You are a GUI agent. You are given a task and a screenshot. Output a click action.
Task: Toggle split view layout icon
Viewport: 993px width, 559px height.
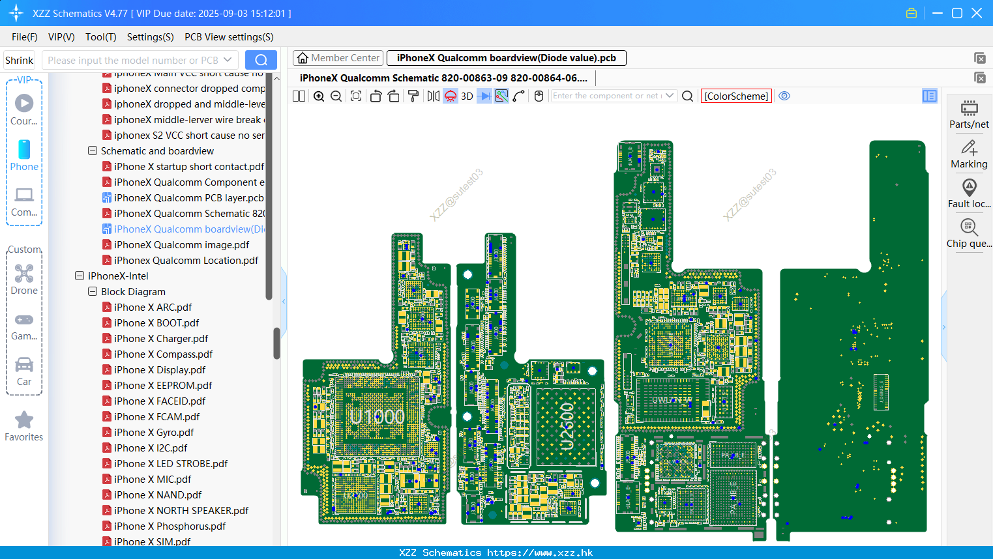[299, 96]
